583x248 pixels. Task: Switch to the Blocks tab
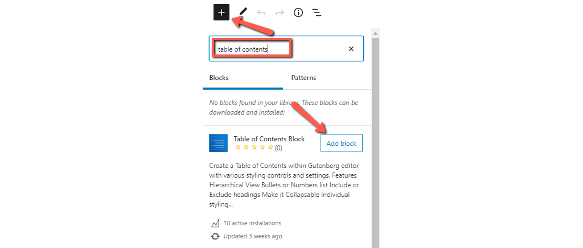(x=219, y=78)
